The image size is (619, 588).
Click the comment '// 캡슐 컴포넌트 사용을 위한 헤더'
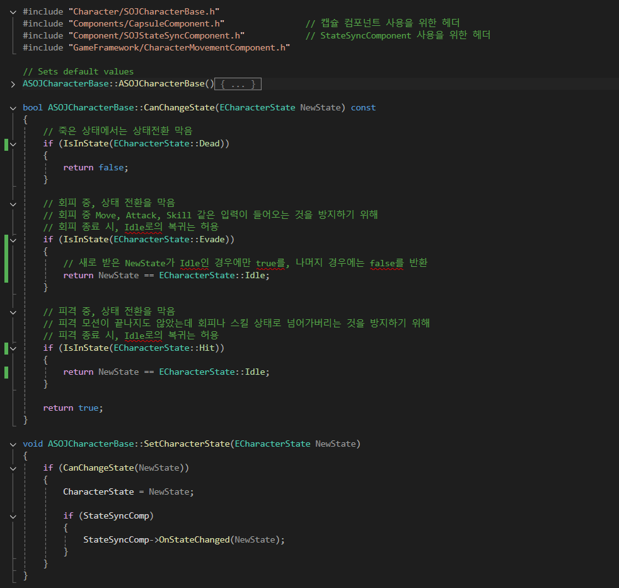point(383,23)
